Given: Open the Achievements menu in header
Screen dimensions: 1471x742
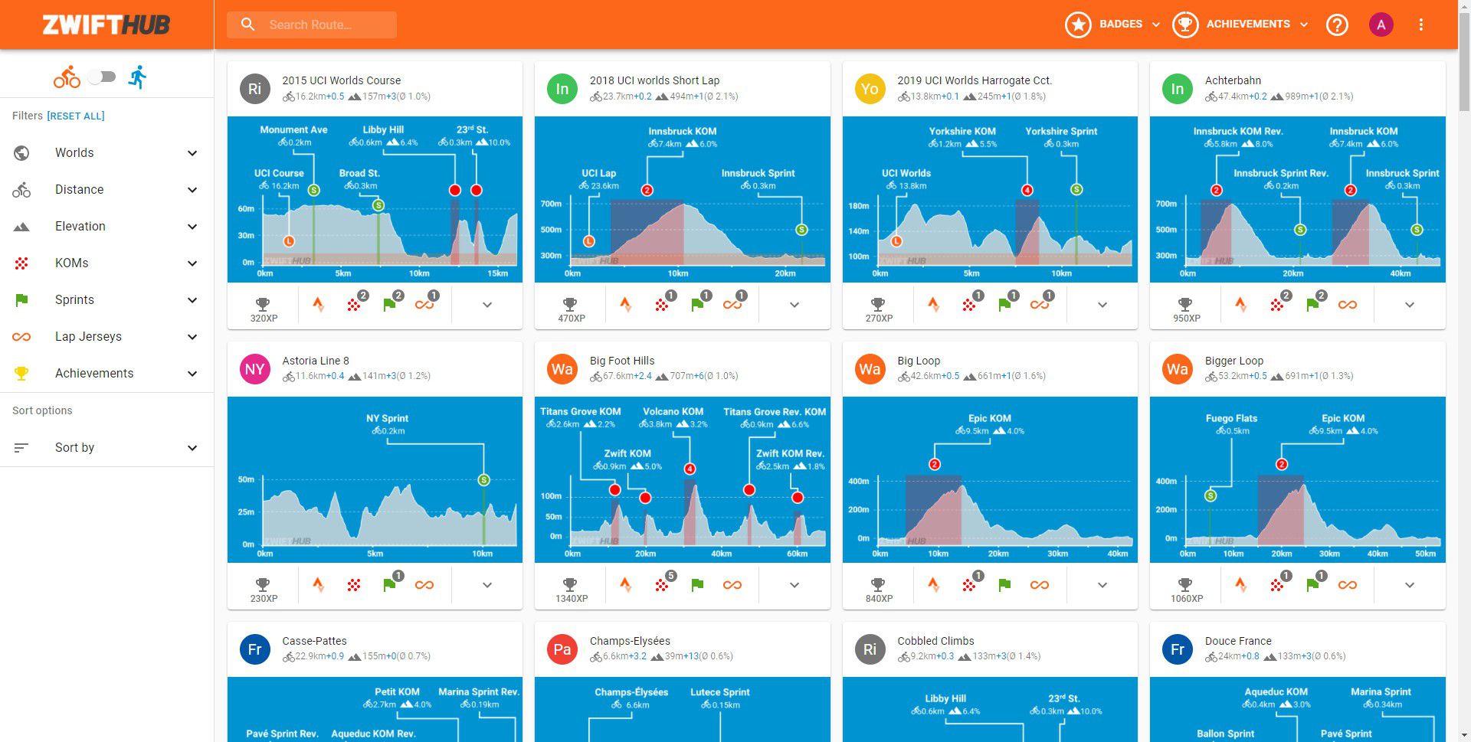Looking at the screenshot, I should 1240,25.
